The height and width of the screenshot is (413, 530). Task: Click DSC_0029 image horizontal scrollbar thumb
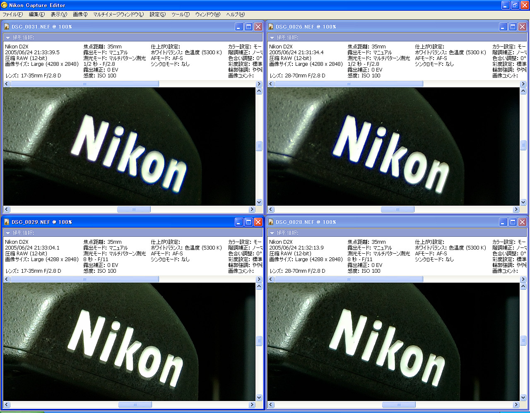(135, 405)
